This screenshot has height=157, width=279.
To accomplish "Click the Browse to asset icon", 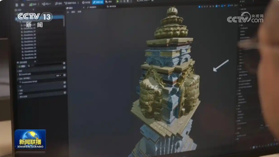I will pyautogui.click(x=23, y=5).
